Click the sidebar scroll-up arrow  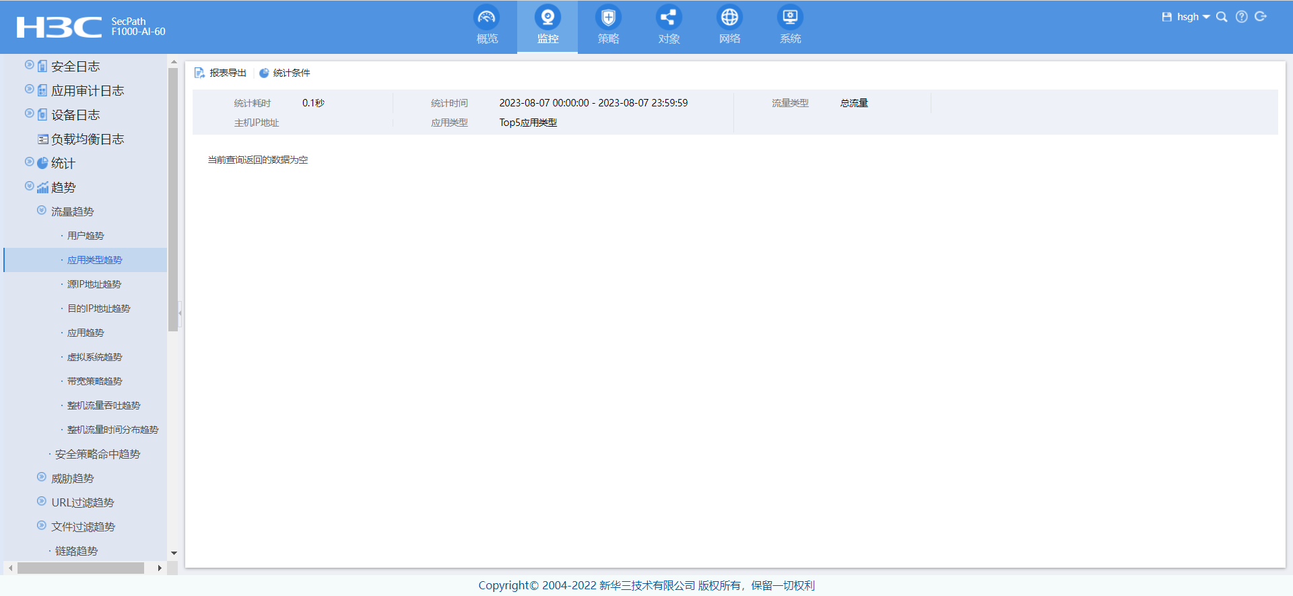coord(174,62)
